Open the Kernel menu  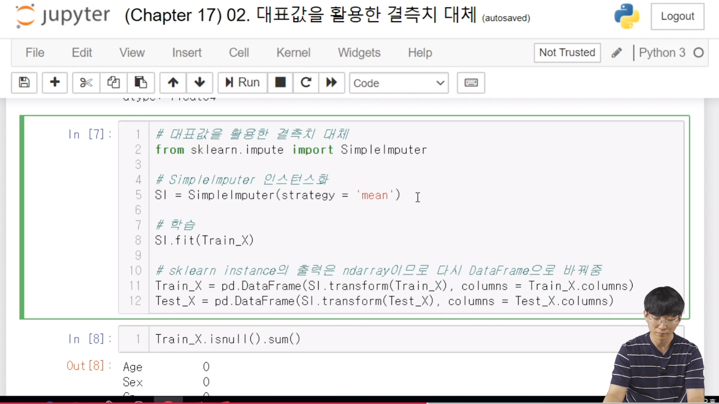pos(293,53)
